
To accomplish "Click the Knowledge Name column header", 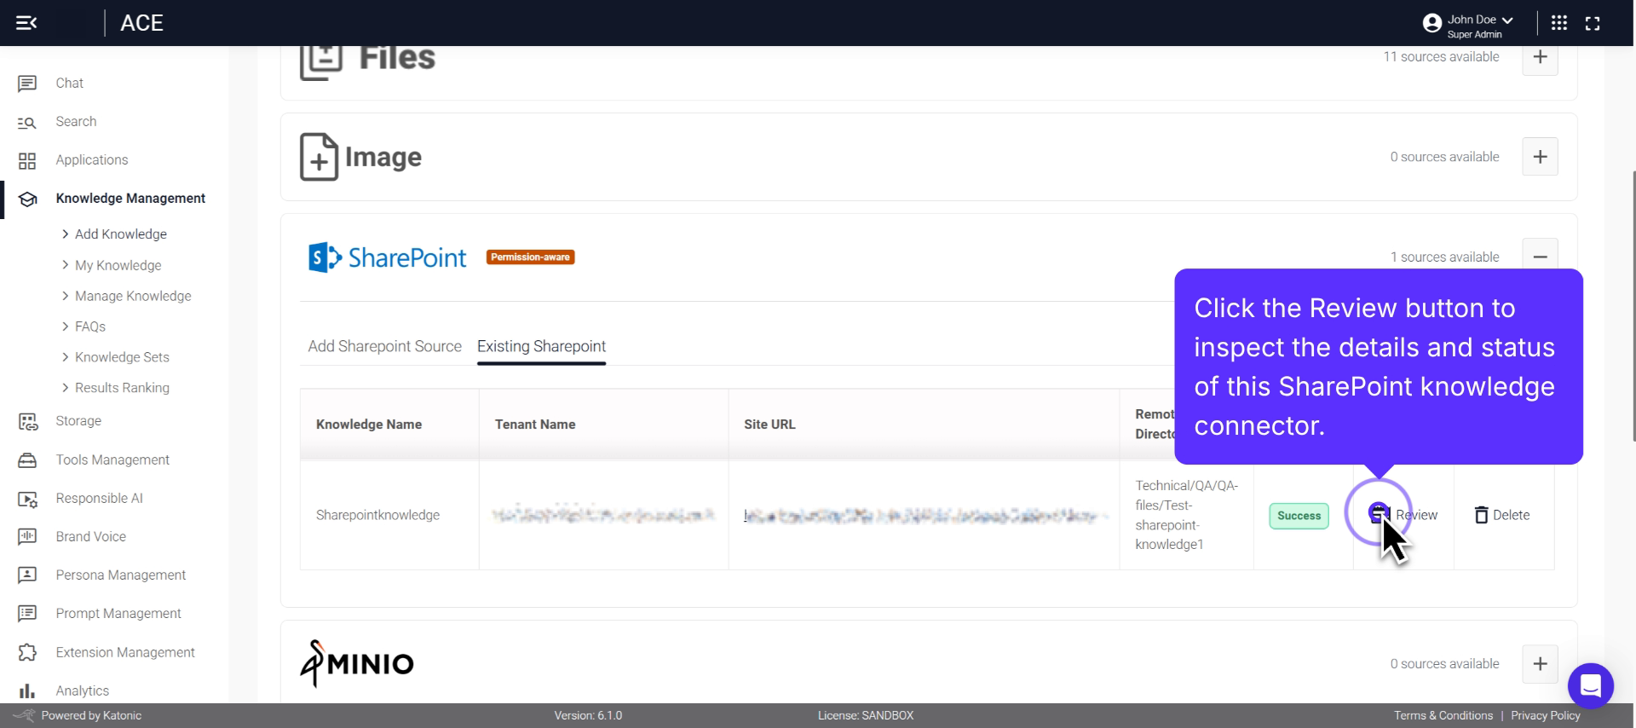I will coord(389,425).
